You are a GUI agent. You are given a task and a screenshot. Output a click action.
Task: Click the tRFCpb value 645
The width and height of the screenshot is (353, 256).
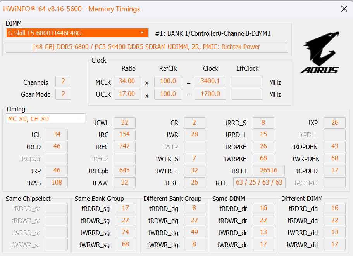pos(125,171)
